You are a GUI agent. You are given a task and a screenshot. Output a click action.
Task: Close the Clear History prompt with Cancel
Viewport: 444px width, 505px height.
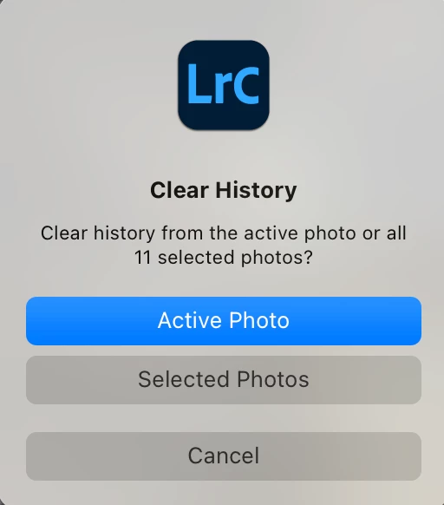pyautogui.click(x=224, y=456)
